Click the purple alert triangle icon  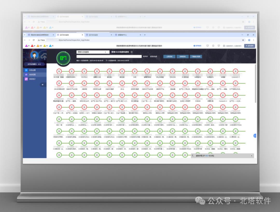point(26,46)
